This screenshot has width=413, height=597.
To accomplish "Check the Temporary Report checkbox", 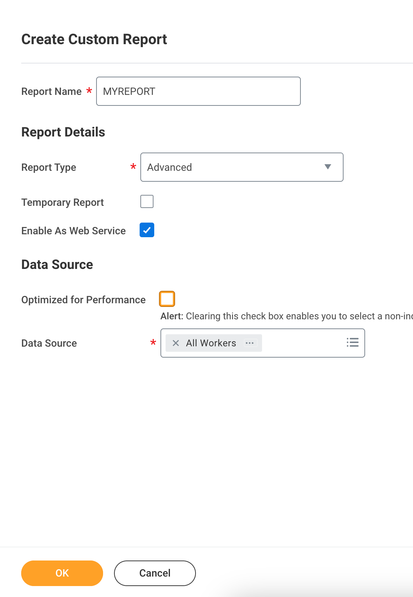I will [147, 201].
